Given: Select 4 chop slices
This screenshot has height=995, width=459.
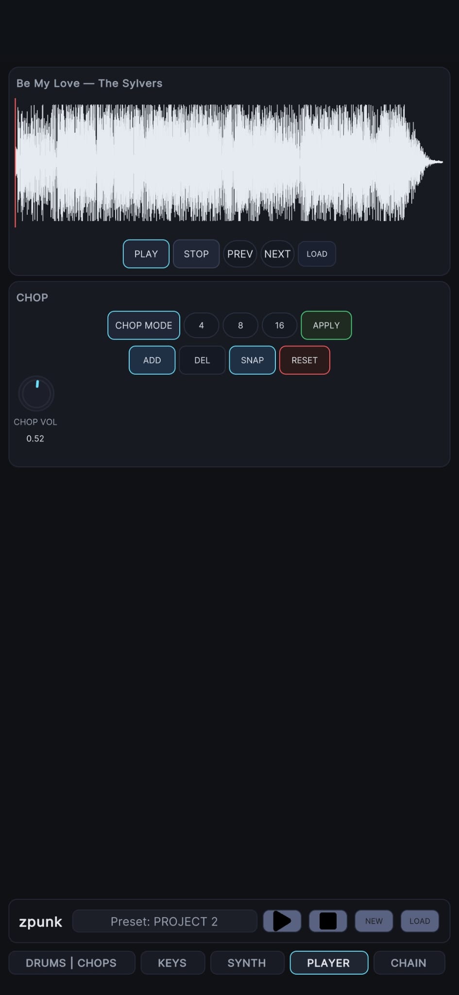Looking at the screenshot, I should [x=201, y=325].
